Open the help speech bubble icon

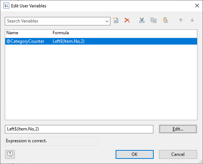coord(10,154)
